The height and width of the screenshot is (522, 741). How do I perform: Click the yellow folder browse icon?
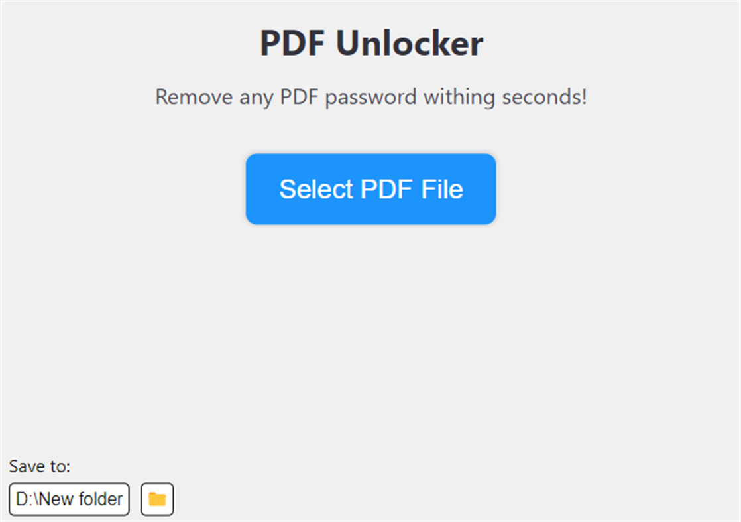pyautogui.click(x=157, y=499)
